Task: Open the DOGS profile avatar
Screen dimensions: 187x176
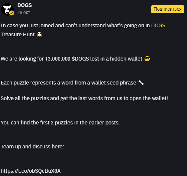Action: (7, 9)
